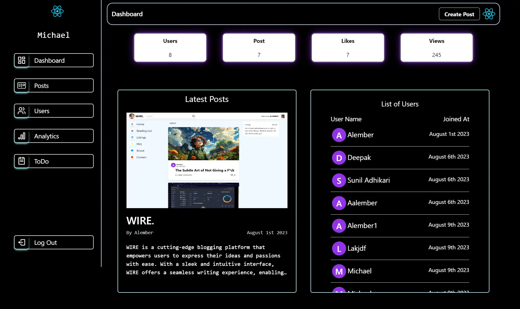Select the user name Alember1
The image size is (520, 309).
362,226
